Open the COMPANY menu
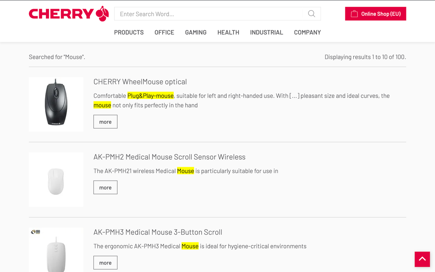 (307, 32)
